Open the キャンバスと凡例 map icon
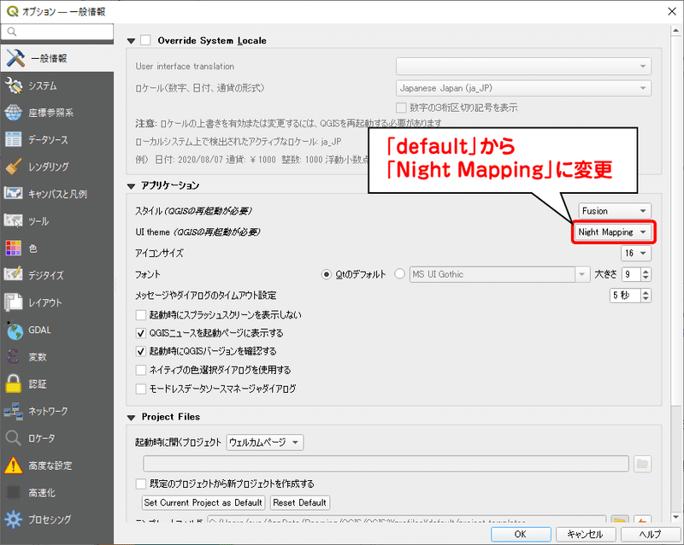Image resolution: width=684 pixels, height=545 pixels. tap(14, 194)
